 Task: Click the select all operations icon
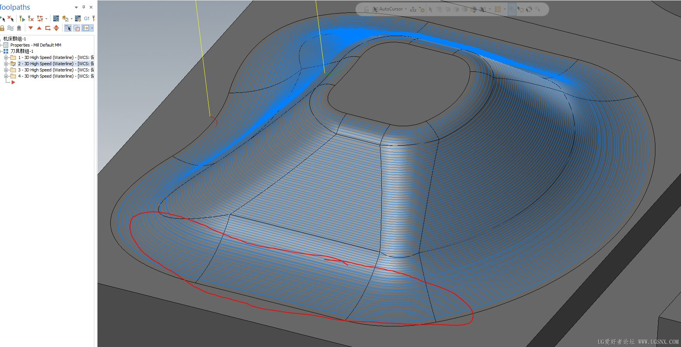point(2,19)
